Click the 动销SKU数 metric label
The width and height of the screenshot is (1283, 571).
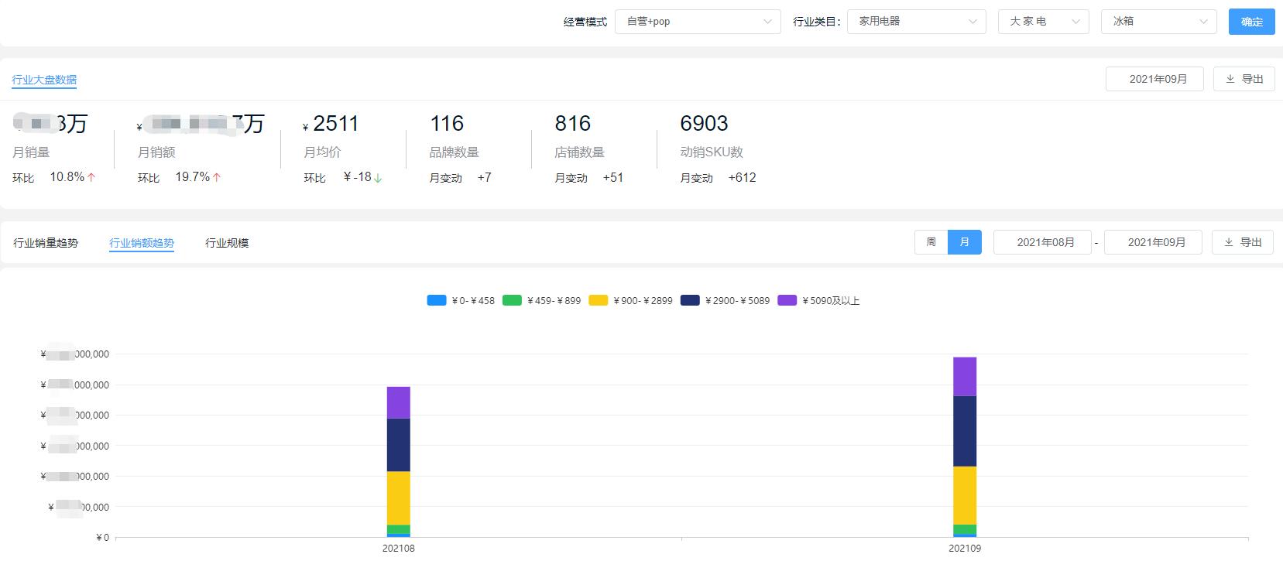(x=712, y=152)
